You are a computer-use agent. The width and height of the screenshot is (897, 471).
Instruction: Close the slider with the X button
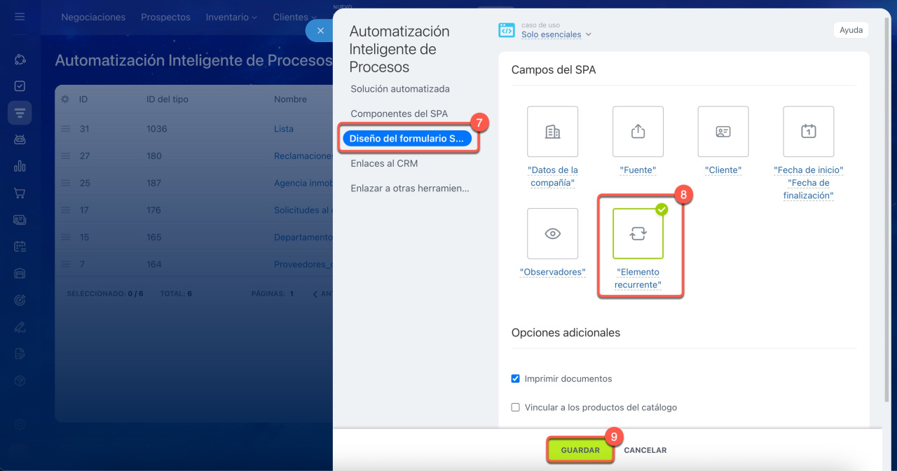coord(320,31)
